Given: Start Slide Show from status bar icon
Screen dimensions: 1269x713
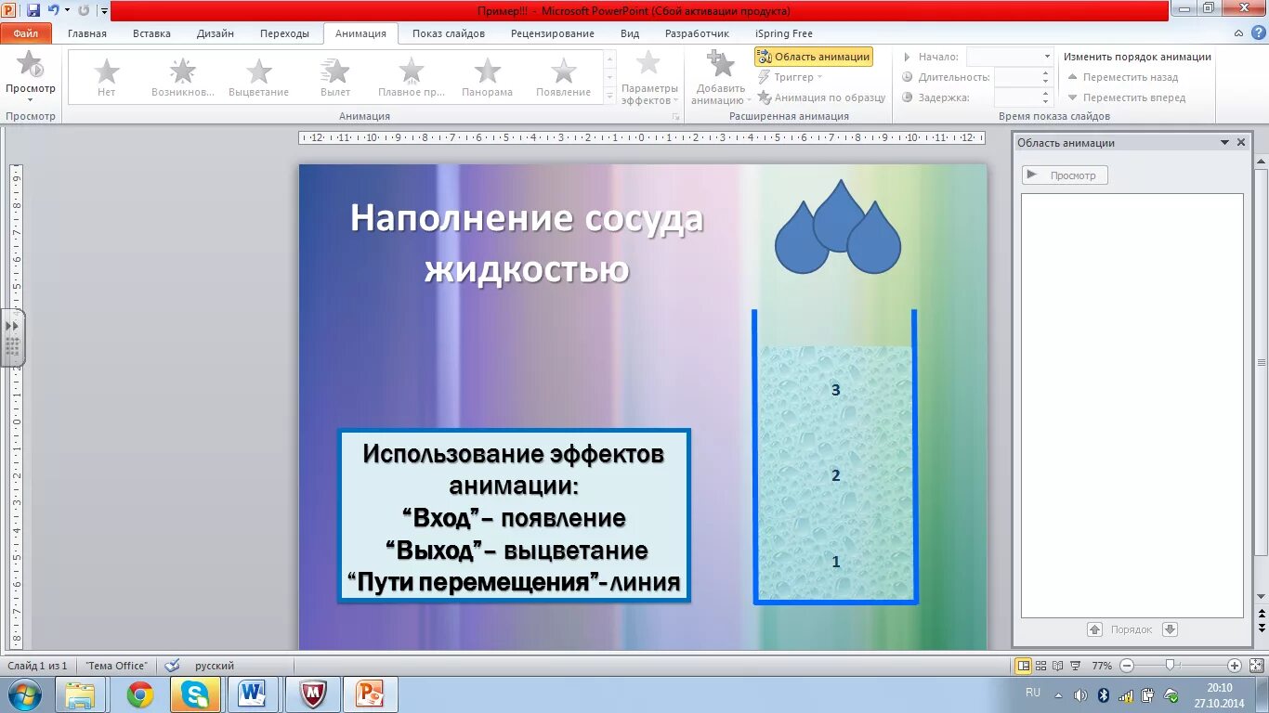Looking at the screenshot, I should click(x=1075, y=666).
